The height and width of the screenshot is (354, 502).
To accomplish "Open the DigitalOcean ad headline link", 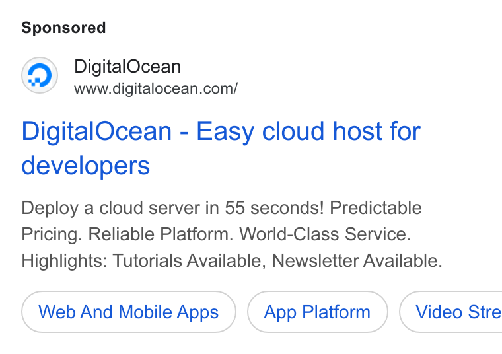I will pyautogui.click(x=221, y=148).
